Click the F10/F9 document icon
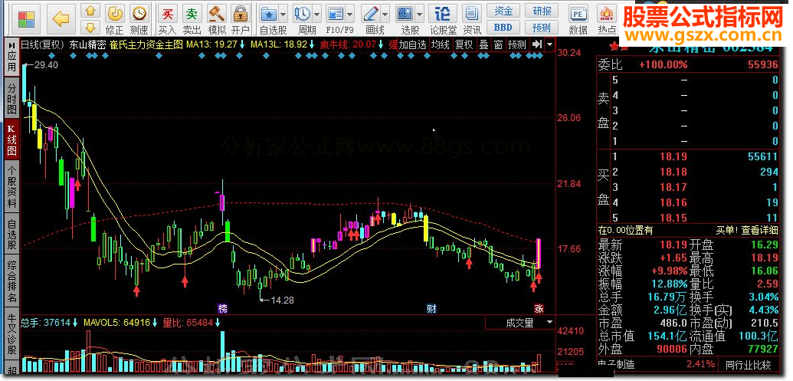 pyautogui.click(x=336, y=14)
